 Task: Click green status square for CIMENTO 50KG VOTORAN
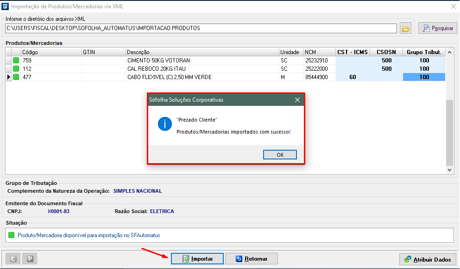coord(16,61)
